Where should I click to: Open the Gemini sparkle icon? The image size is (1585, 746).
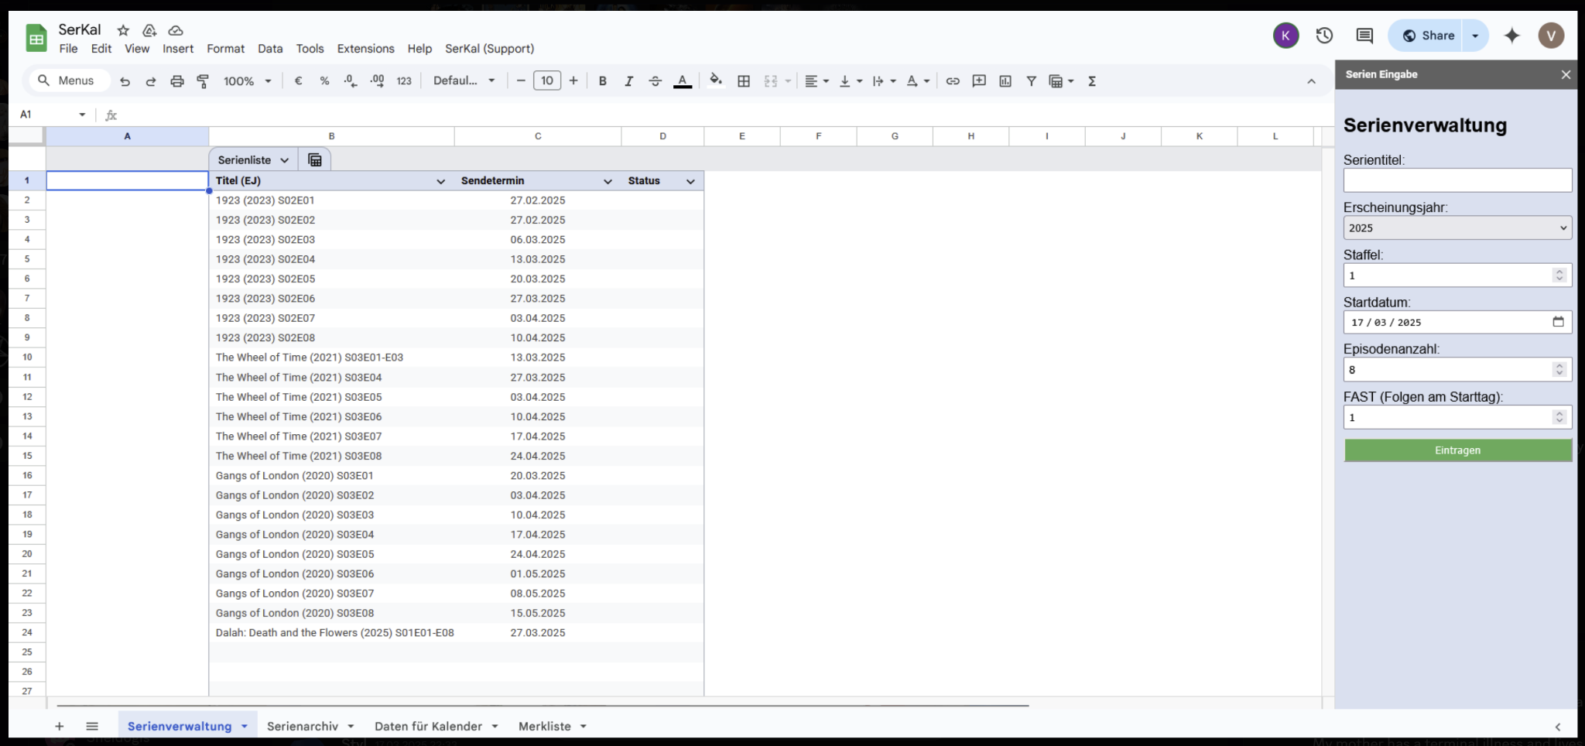[x=1511, y=36]
